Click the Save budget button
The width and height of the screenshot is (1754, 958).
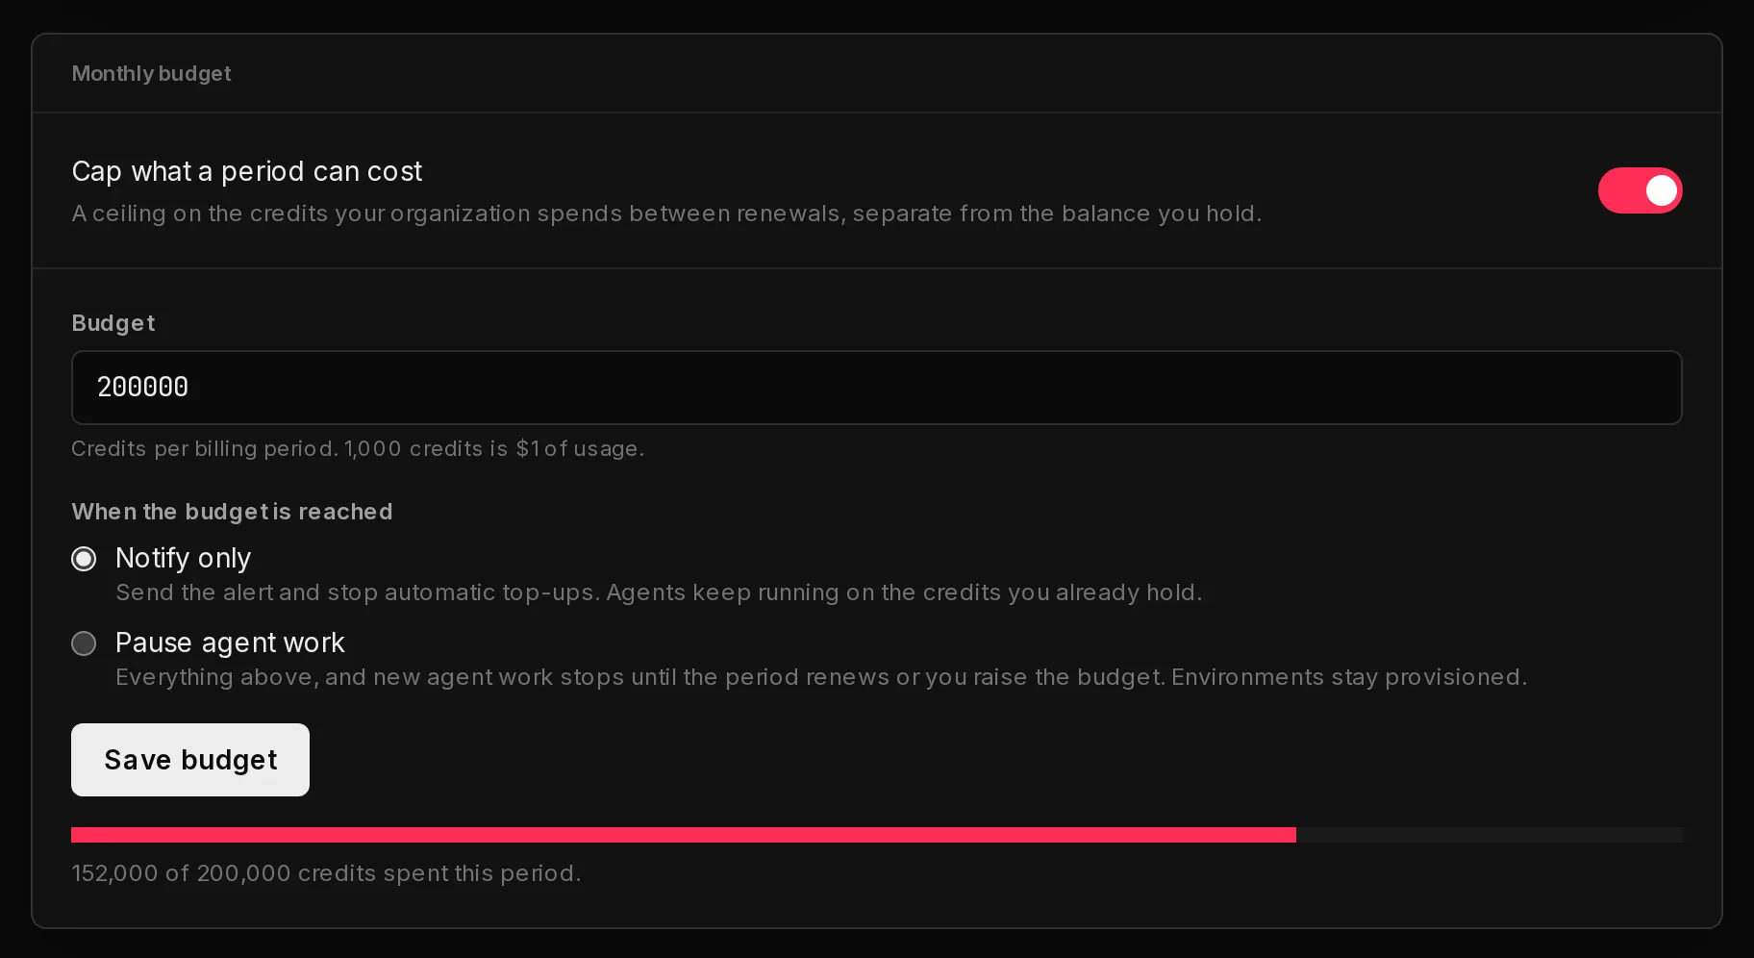[190, 760]
